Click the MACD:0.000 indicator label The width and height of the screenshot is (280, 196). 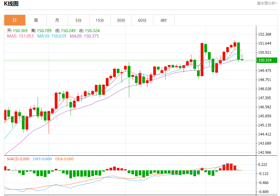[18, 159]
